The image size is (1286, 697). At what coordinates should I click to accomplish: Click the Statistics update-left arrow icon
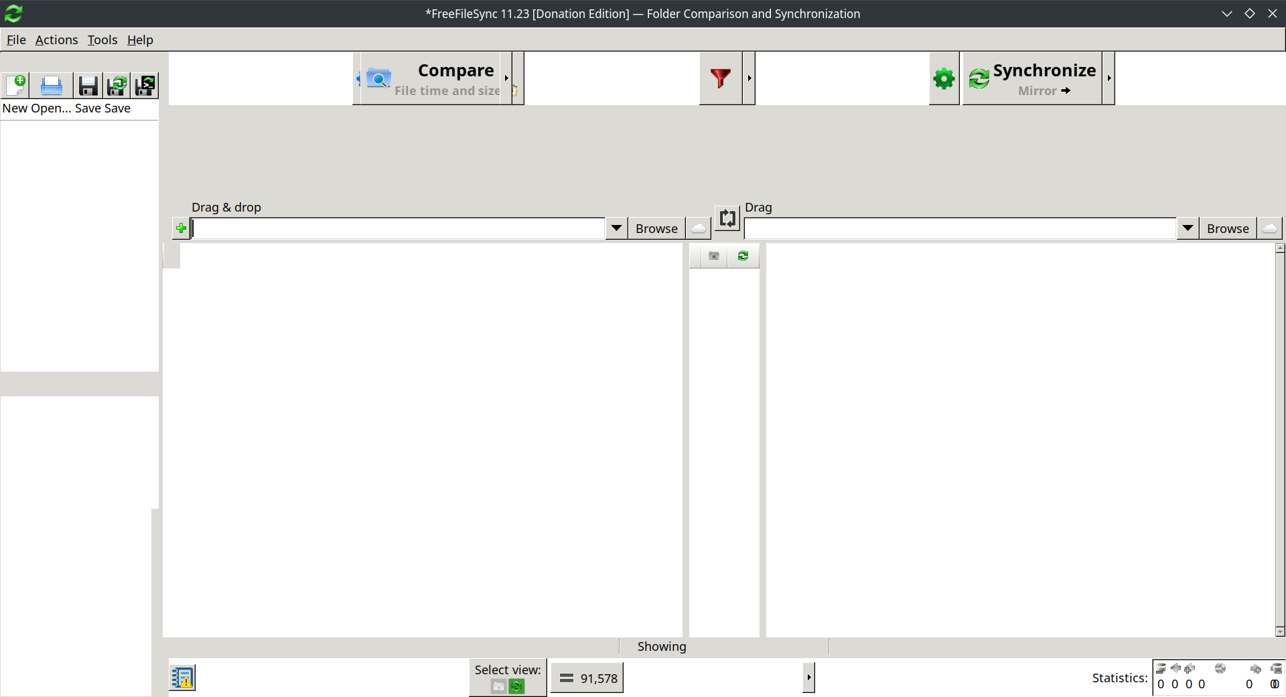pos(1175,668)
